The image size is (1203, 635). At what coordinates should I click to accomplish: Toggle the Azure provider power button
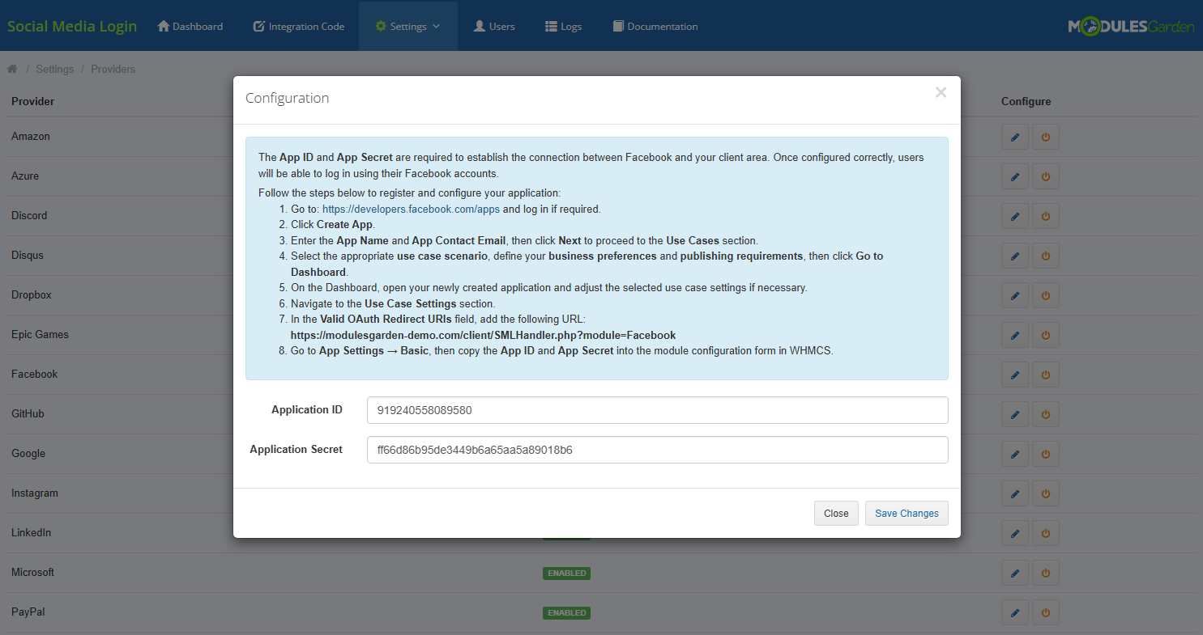pyautogui.click(x=1045, y=176)
